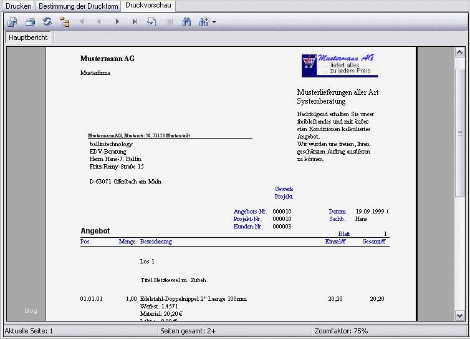
Task: Click the Los 1 line
Action: coord(147,261)
